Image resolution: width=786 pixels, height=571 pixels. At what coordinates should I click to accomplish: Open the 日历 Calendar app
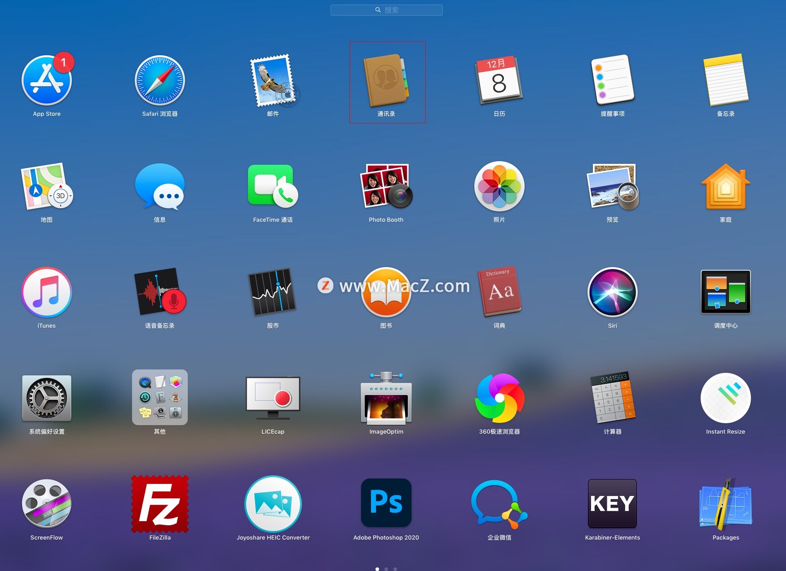point(499,81)
